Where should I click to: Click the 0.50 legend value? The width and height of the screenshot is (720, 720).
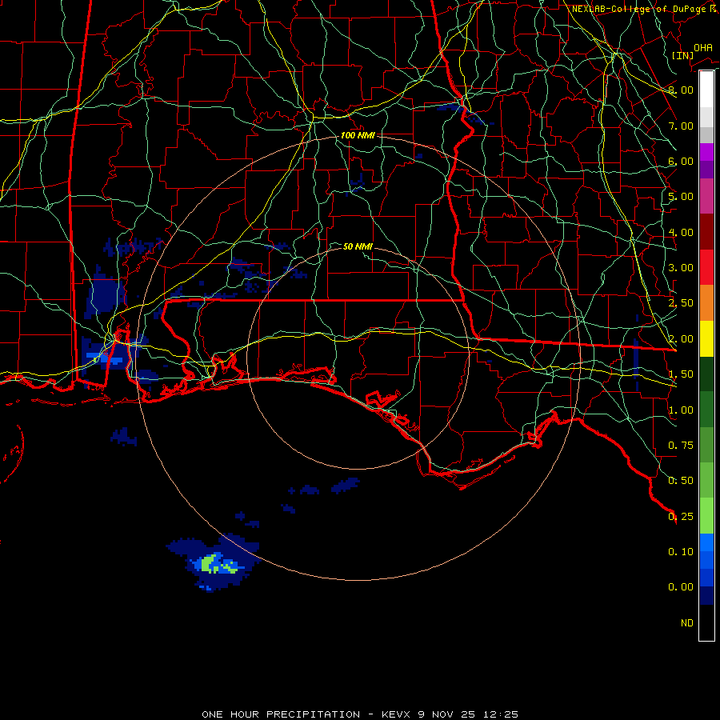point(681,481)
